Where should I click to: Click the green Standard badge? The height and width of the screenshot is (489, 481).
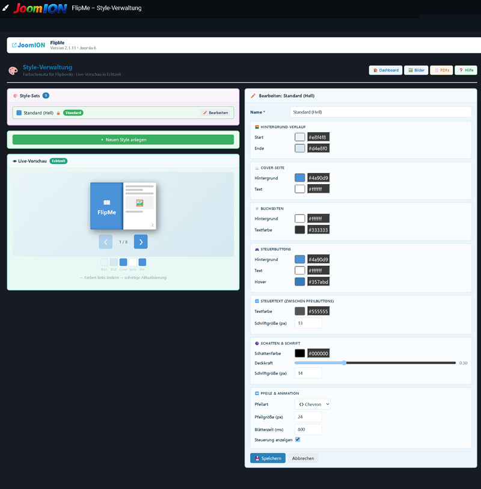[x=73, y=113]
